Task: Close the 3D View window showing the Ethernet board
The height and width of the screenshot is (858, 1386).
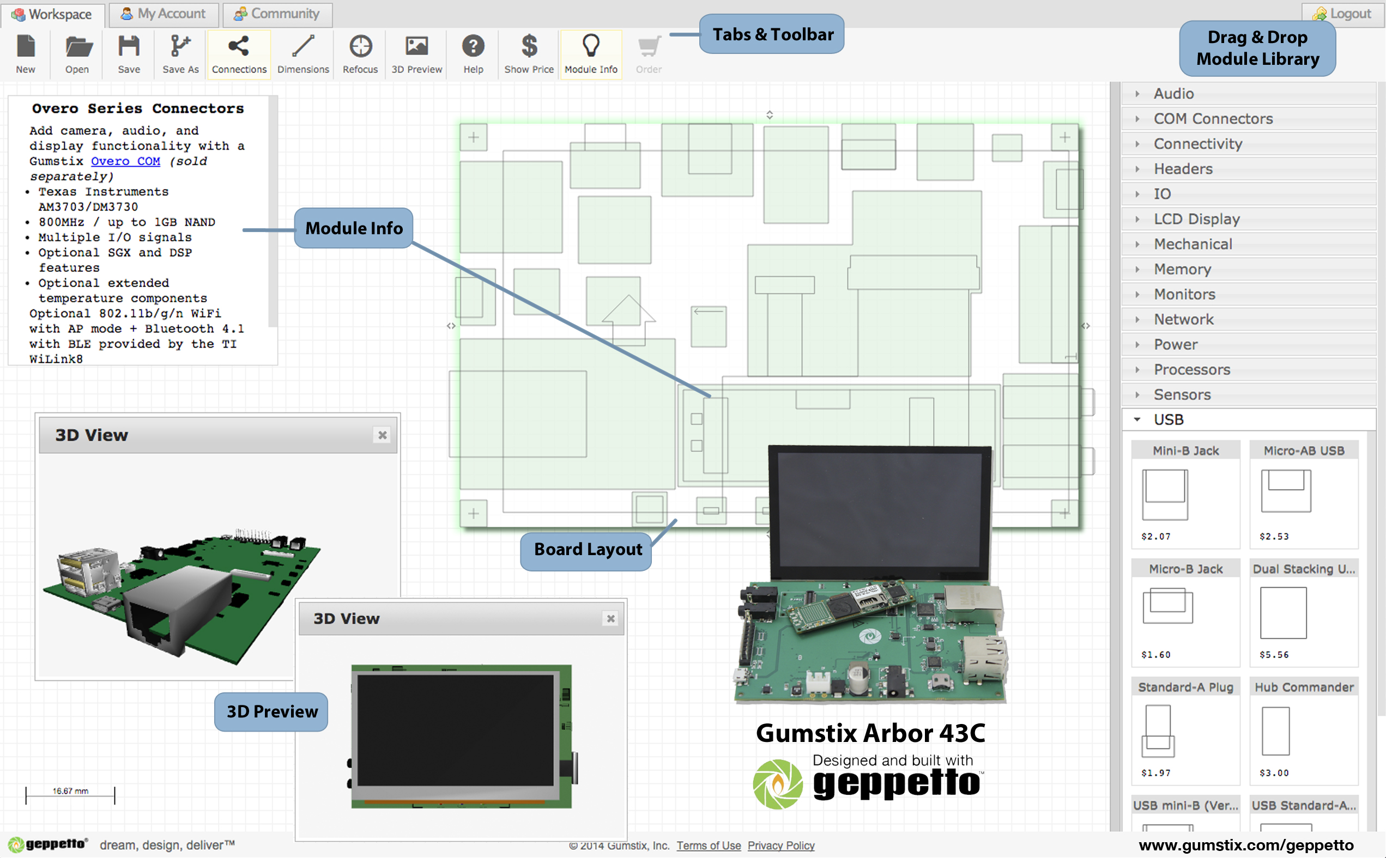Action: pos(383,435)
